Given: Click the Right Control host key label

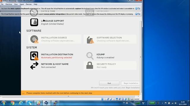Looking at the screenshot, I should [x=134, y=99].
